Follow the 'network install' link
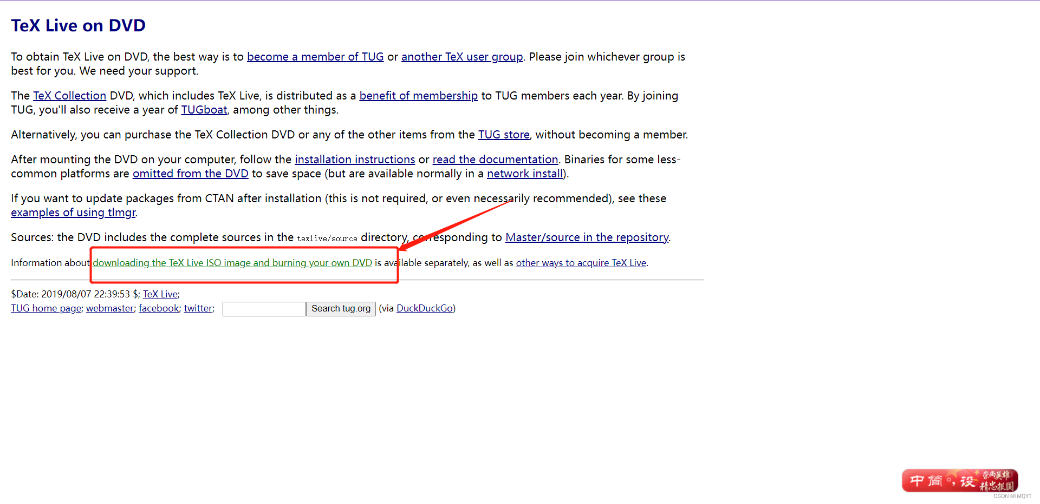The image size is (1040, 504). tap(525, 174)
